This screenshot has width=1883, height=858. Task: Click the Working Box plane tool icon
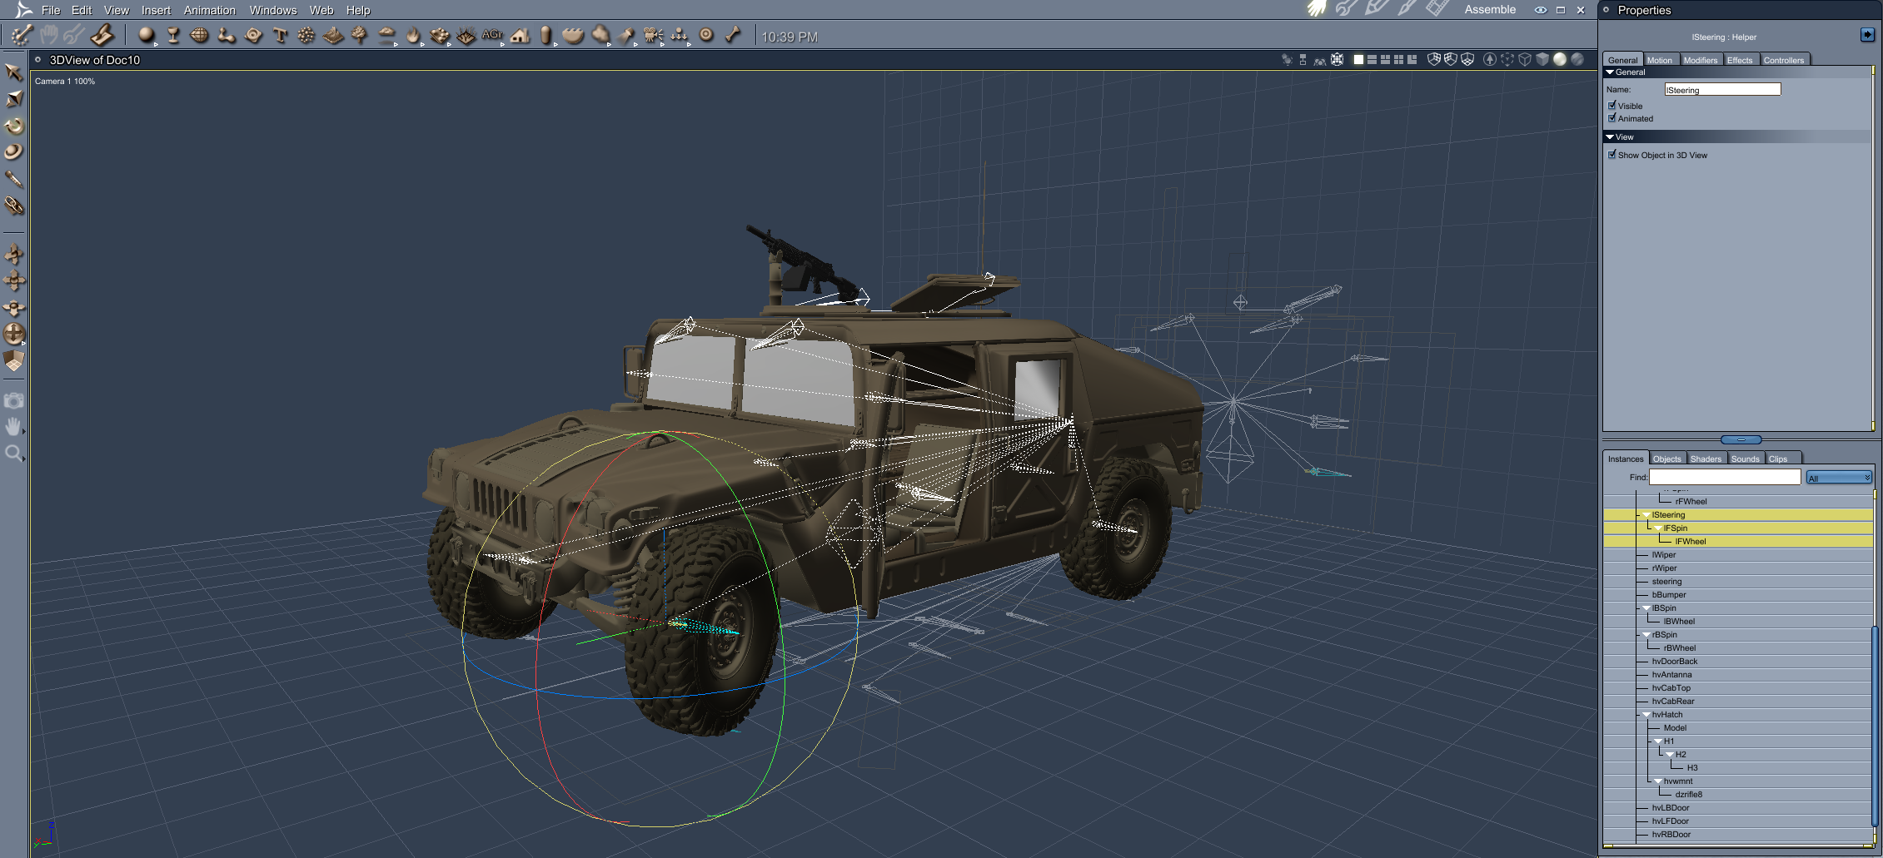[x=14, y=360]
